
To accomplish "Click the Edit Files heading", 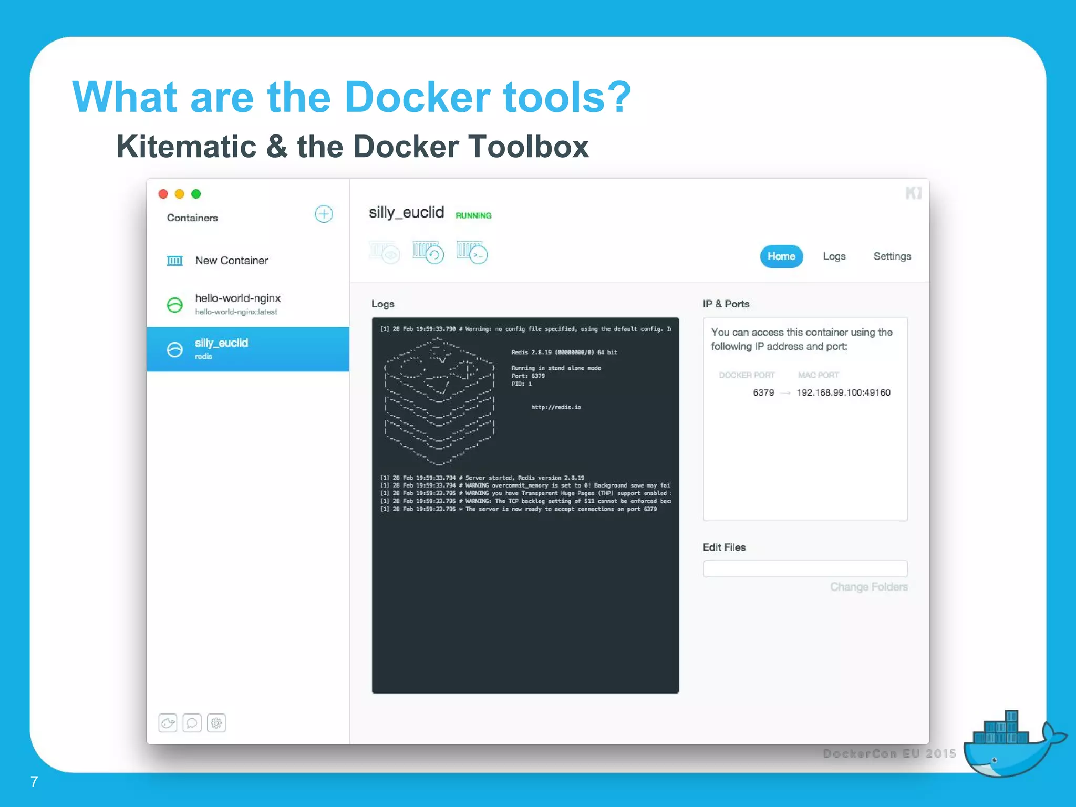I will [724, 547].
